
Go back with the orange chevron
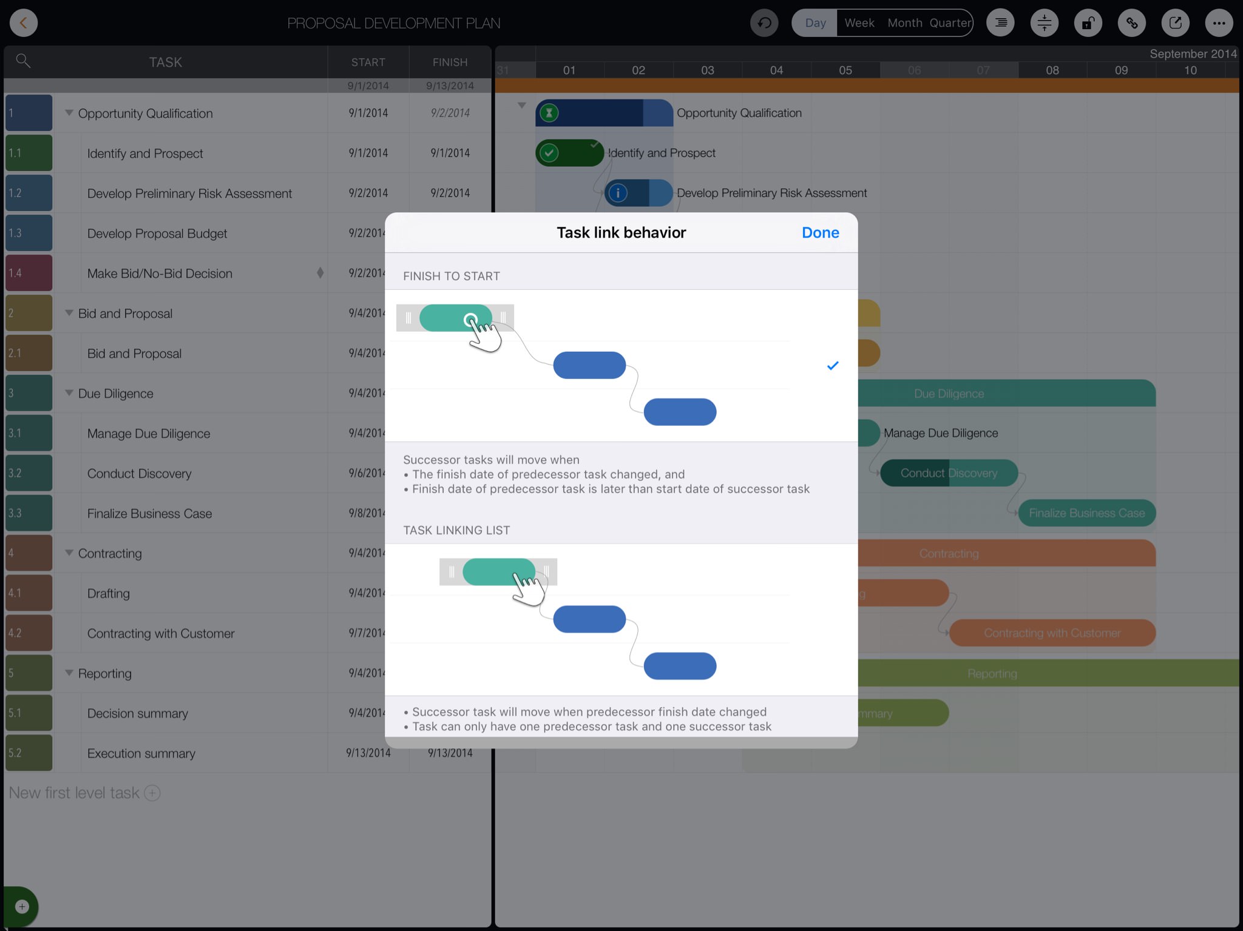click(x=24, y=24)
